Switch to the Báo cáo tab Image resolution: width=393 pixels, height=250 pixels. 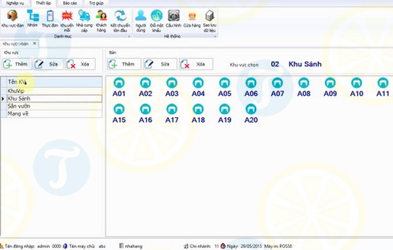click(70, 3)
